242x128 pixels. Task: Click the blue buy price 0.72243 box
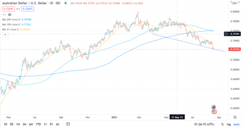coord(27,9)
